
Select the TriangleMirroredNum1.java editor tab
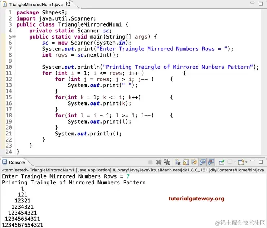pos(36,4)
